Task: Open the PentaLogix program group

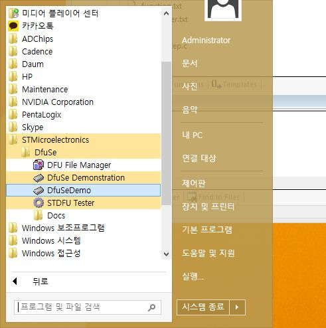Action: pyautogui.click(x=83, y=114)
